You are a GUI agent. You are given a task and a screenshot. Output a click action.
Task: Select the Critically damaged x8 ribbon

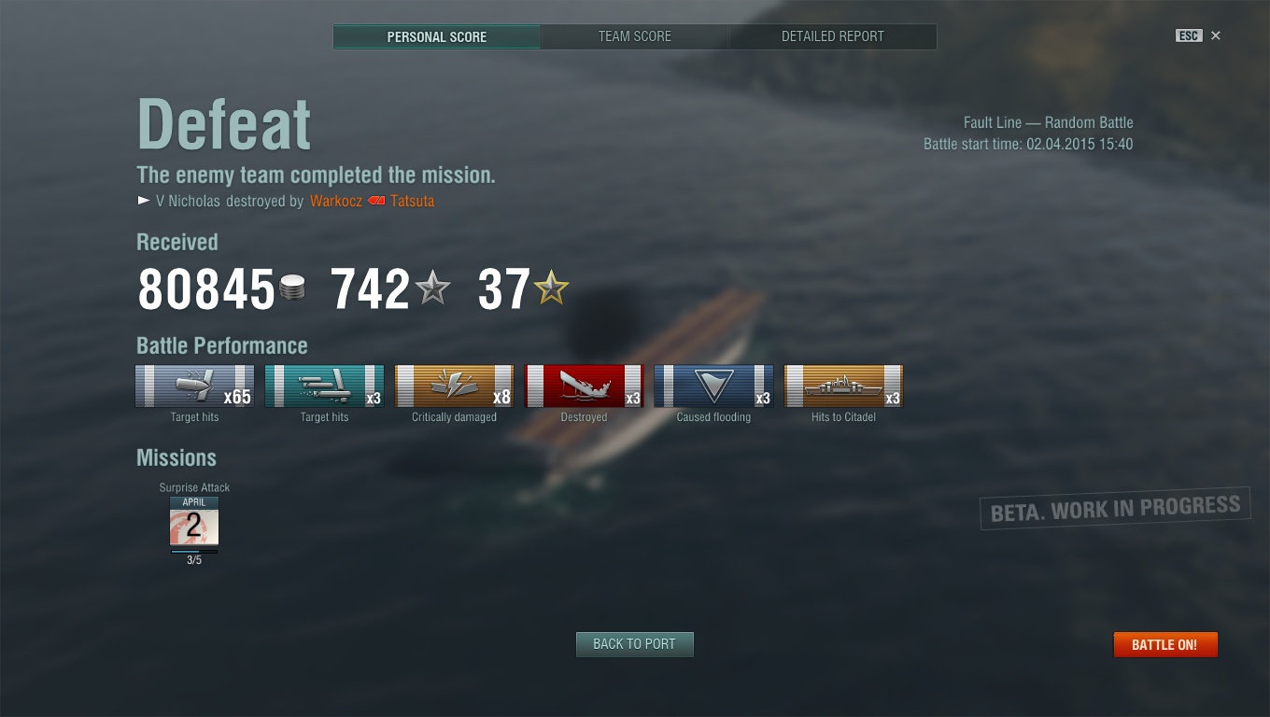454,386
